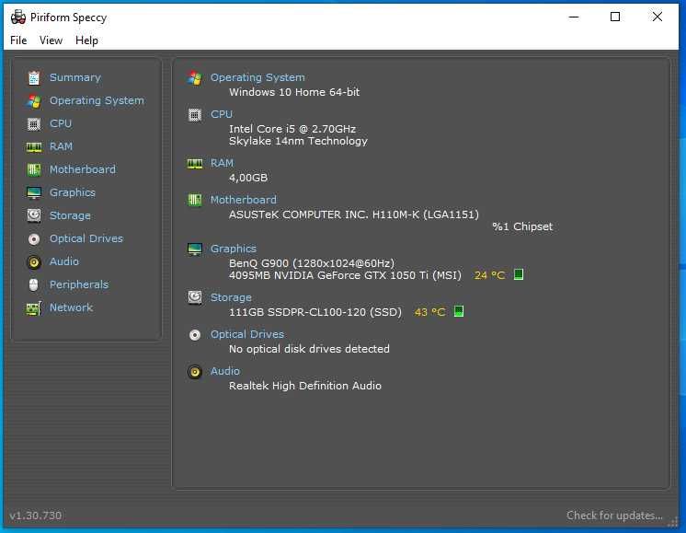
Task: Click the window resize grip corner
Action: tap(672, 521)
